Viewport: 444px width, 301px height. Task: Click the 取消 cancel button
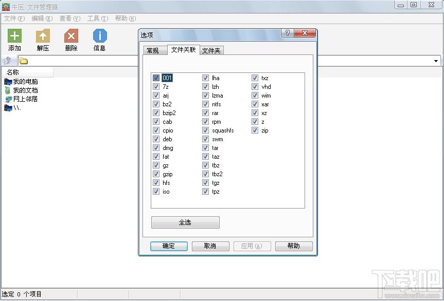210,246
